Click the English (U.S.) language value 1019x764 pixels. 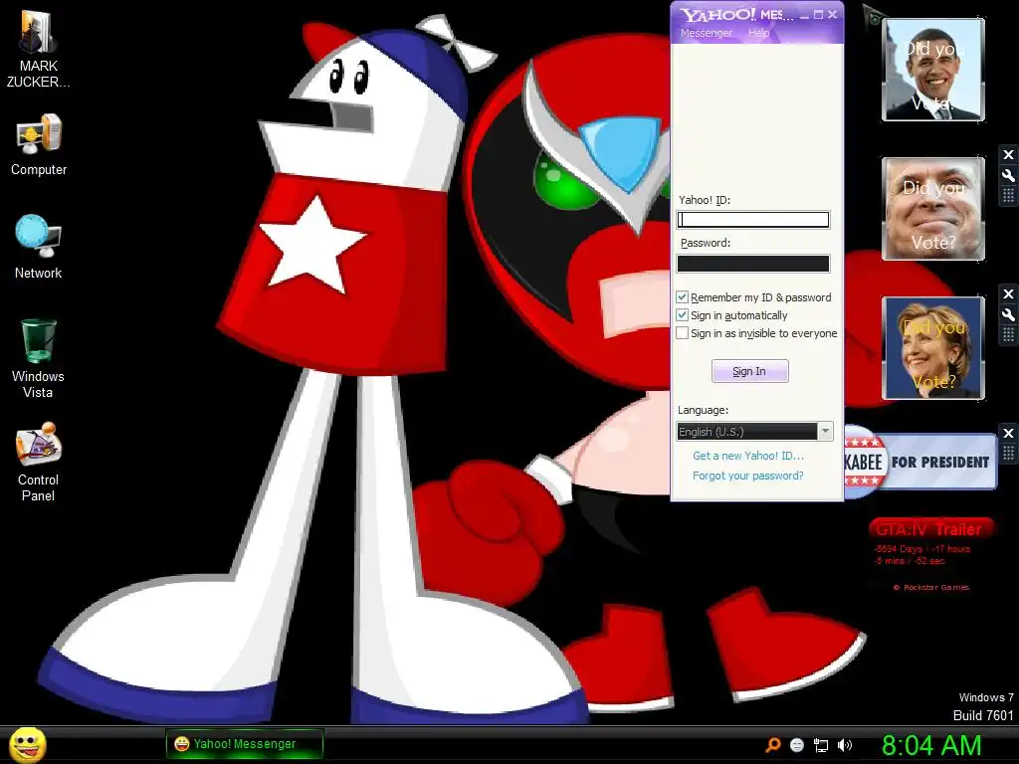point(746,432)
